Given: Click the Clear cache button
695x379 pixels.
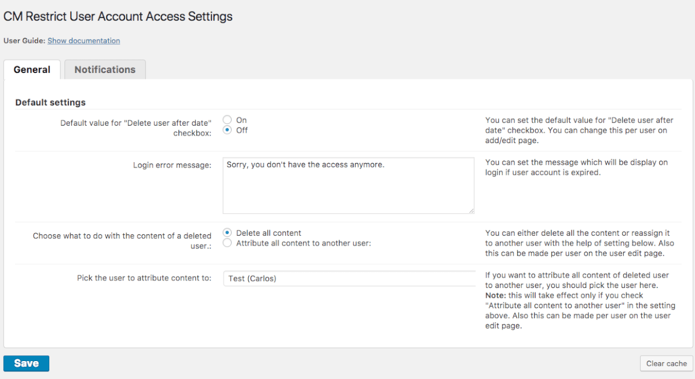Looking at the screenshot, I should click(x=666, y=363).
